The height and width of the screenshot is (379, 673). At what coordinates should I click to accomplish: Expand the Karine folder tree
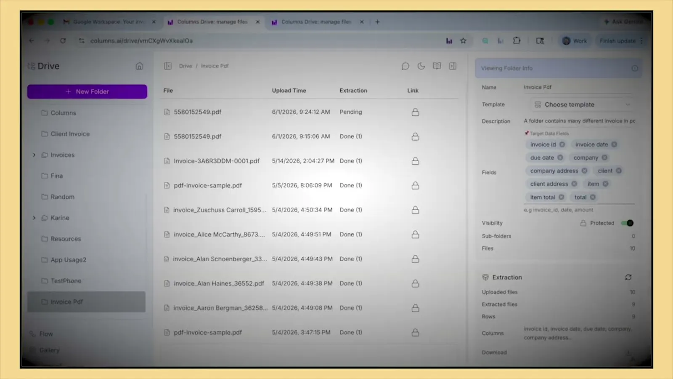click(x=34, y=218)
